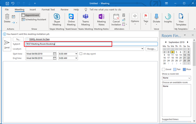Go to the next month in Room Finder
The width and height of the screenshot is (196, 124).
pyautogui.click(x=188, y=42)
